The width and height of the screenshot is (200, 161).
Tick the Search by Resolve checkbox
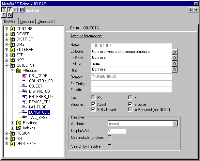pyautogui.click(x=110, y=146)
